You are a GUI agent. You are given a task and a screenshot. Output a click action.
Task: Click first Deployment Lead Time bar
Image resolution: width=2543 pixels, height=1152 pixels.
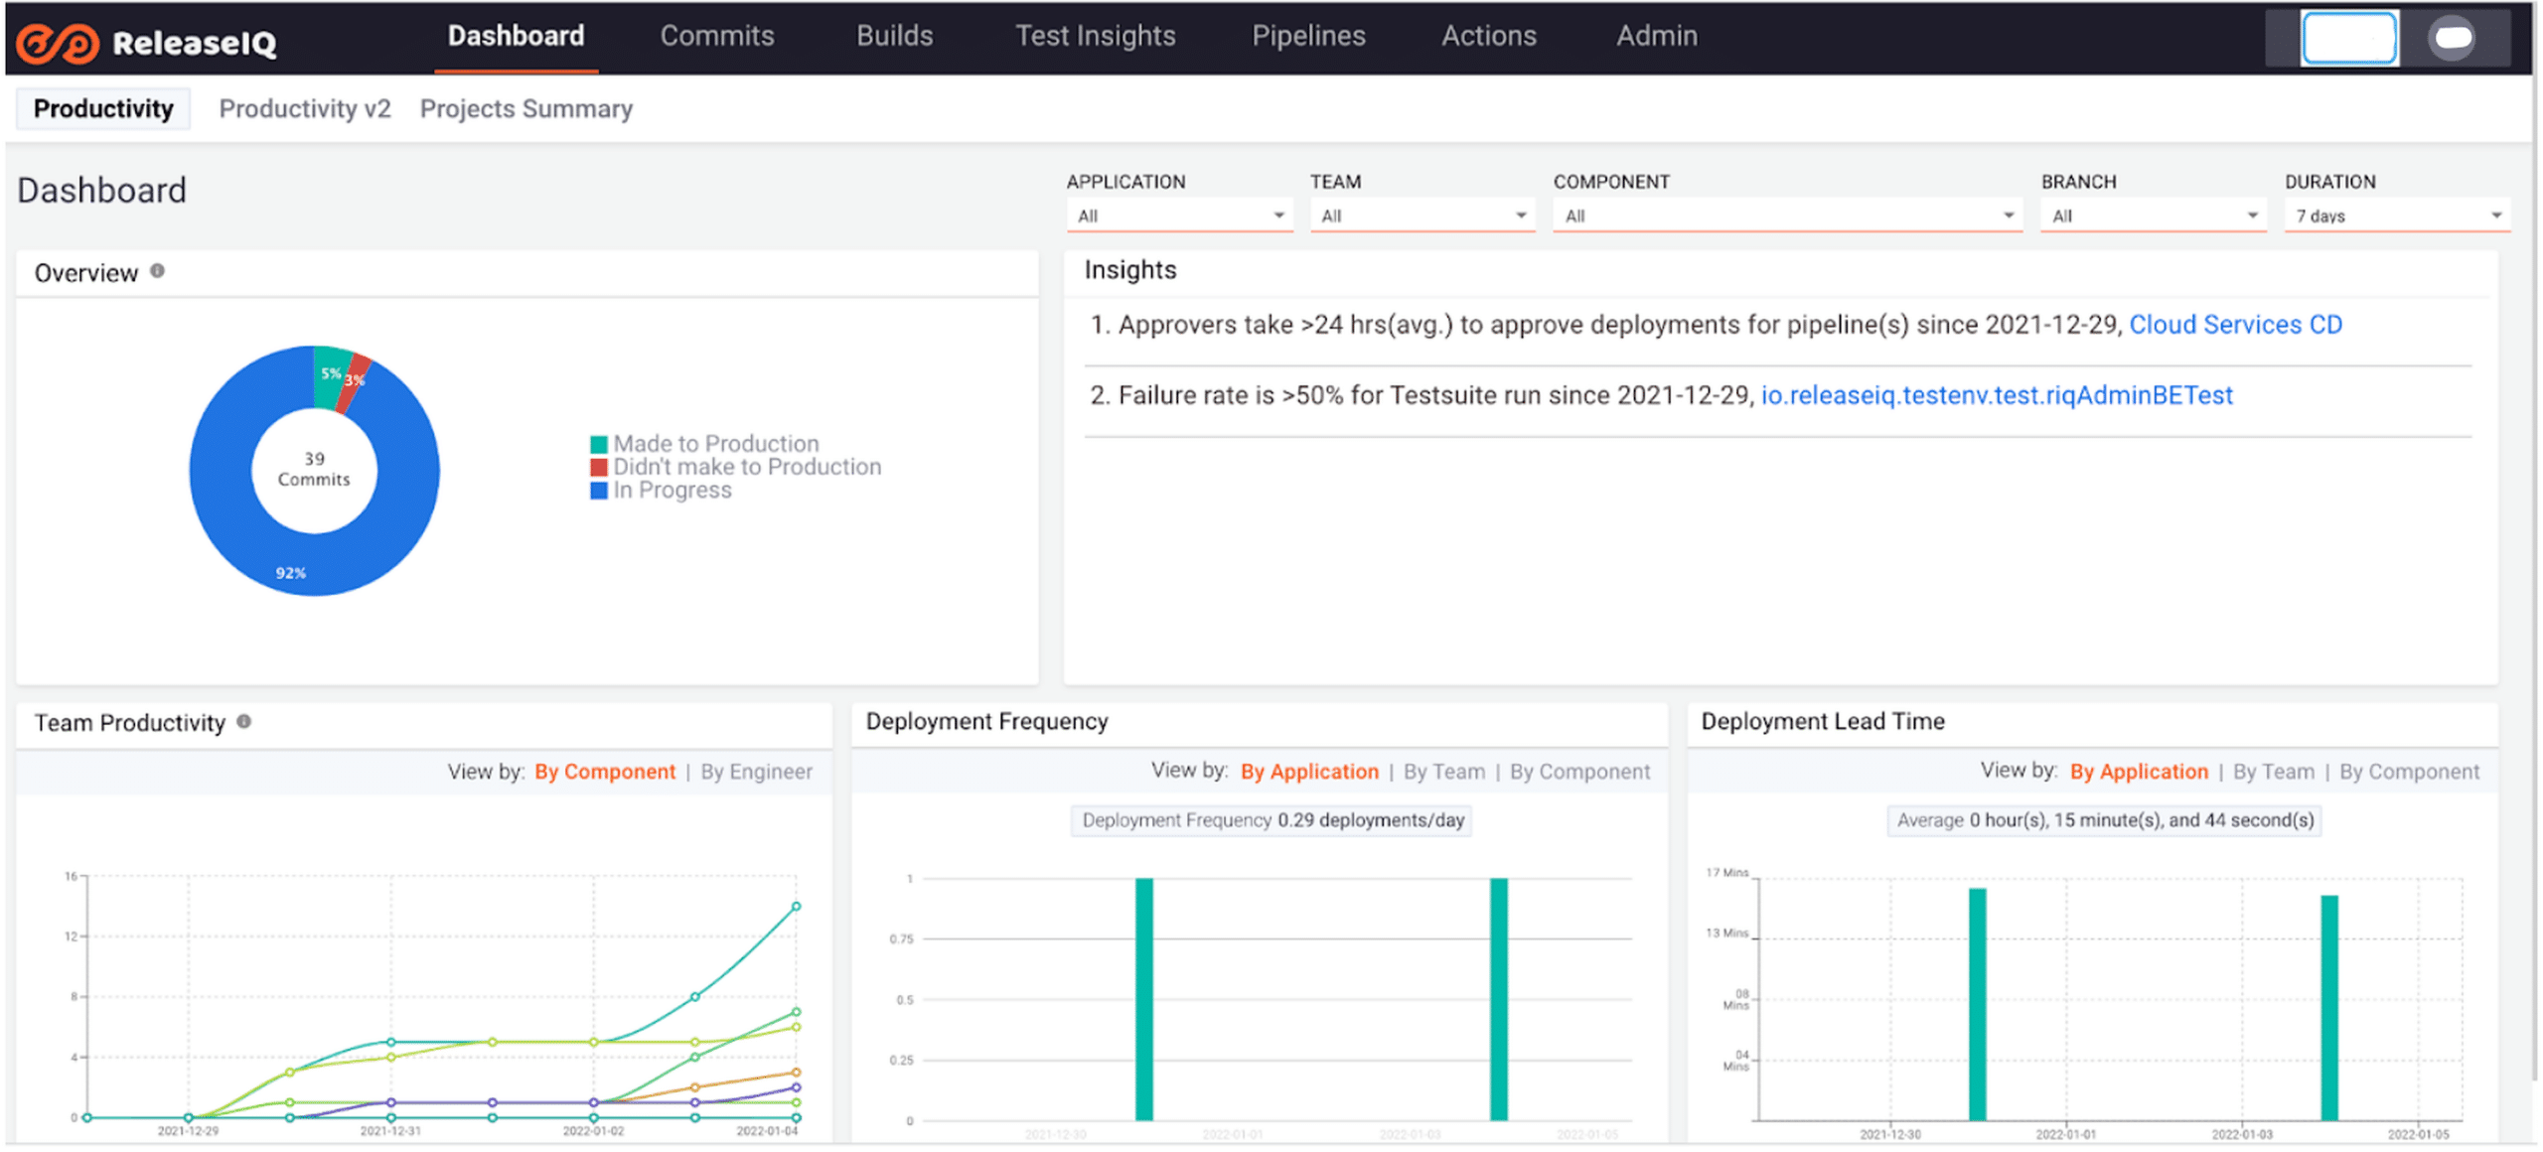pos(1978,1005)
